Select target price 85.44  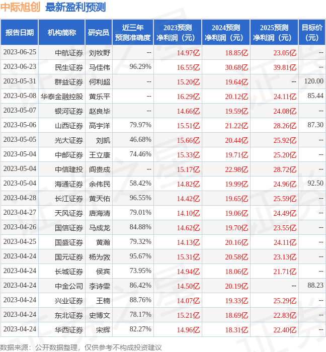tap(315, 96)
